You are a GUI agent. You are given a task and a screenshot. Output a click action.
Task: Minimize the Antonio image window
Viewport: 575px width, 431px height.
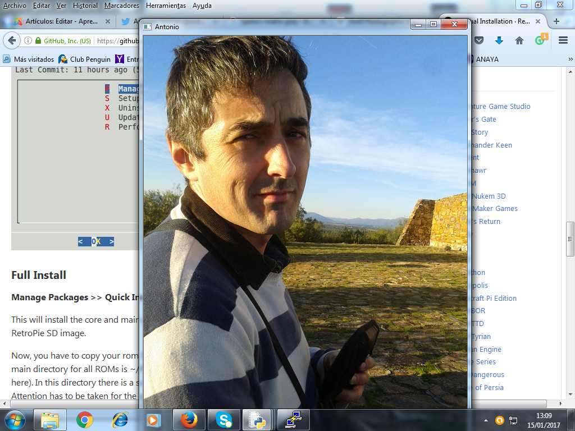(x=418, y=25)
